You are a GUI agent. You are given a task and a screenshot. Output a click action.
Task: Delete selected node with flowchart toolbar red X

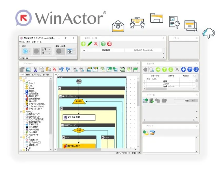click(54, 69)
